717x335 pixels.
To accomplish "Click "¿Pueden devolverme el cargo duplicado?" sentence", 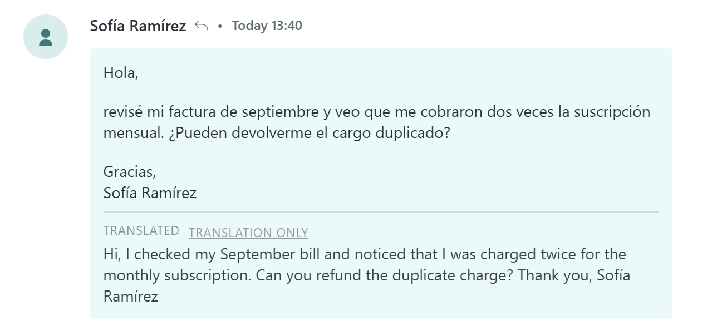I will pos(309,134).
